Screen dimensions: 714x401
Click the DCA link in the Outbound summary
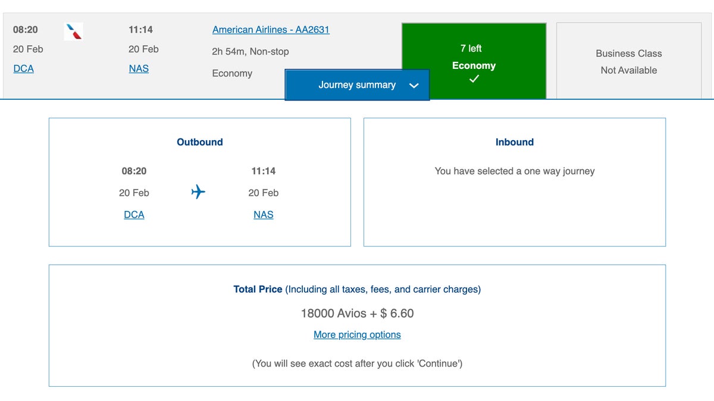click(x=134, y=214)
